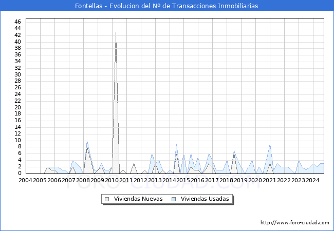Select the Viviendas Nuevas legend label
Screen dimensions: 334x231
[x=138, y=199]
